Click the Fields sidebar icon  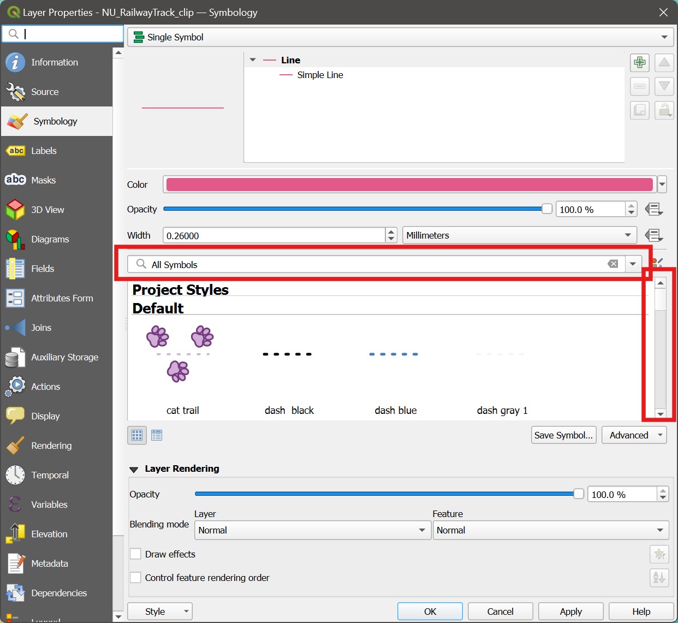pos(15,269)
